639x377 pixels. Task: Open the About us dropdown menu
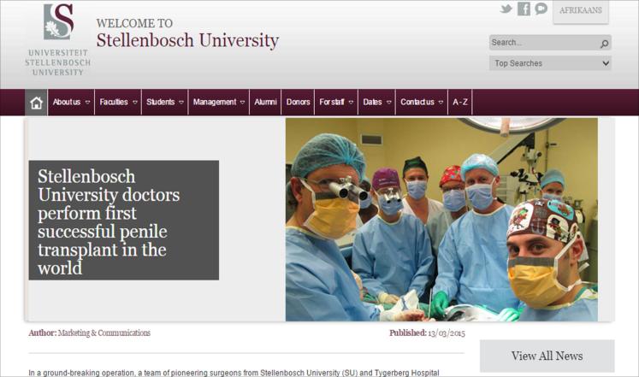(71, 103)
